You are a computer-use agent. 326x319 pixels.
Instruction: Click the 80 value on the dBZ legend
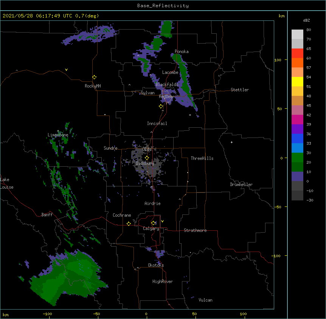tap(309, 30)
